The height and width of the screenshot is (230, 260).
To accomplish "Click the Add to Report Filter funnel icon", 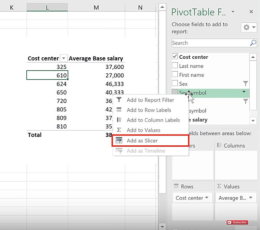I will pyautogui.click(x=119, y=100).
